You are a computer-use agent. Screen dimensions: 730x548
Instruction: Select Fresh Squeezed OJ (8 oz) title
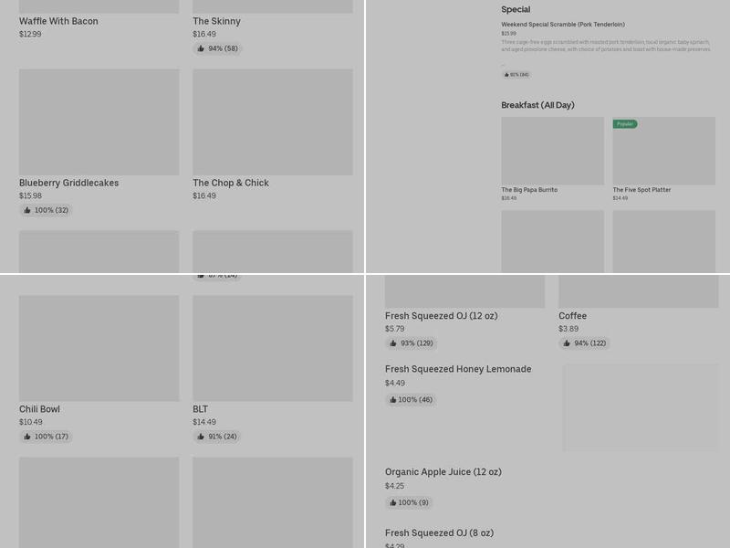[440, 533]
